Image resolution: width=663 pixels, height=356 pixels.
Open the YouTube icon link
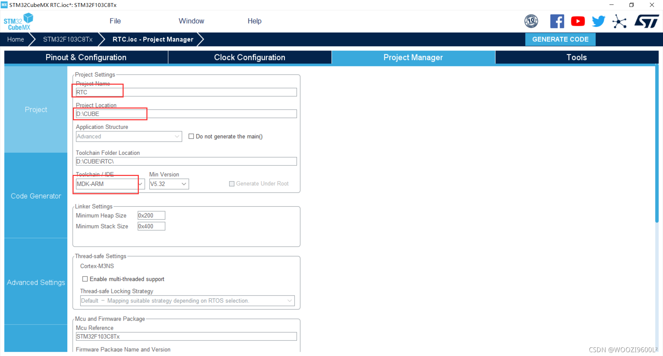(578, 21)
